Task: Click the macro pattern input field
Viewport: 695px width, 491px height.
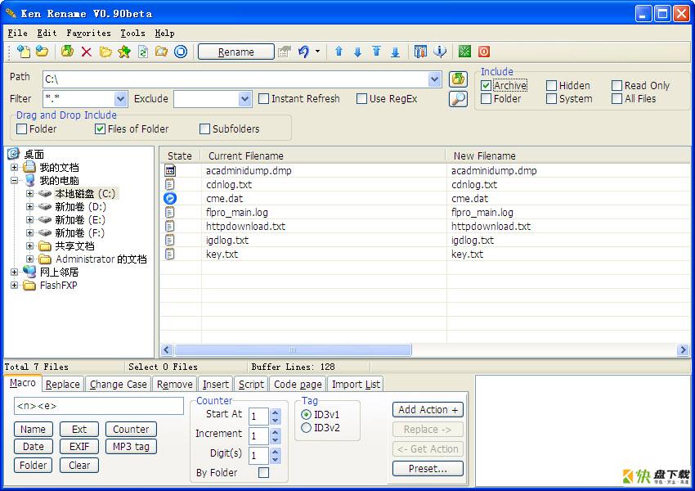Action: click(x=99, y=406)
